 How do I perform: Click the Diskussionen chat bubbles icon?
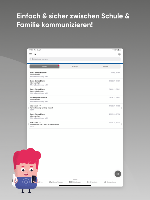105,182
